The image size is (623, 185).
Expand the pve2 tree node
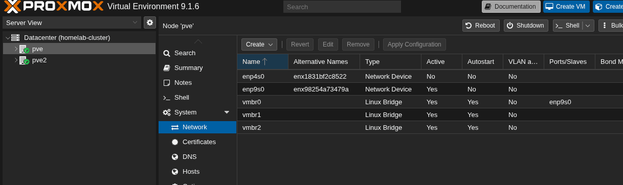tap(15, 60)
